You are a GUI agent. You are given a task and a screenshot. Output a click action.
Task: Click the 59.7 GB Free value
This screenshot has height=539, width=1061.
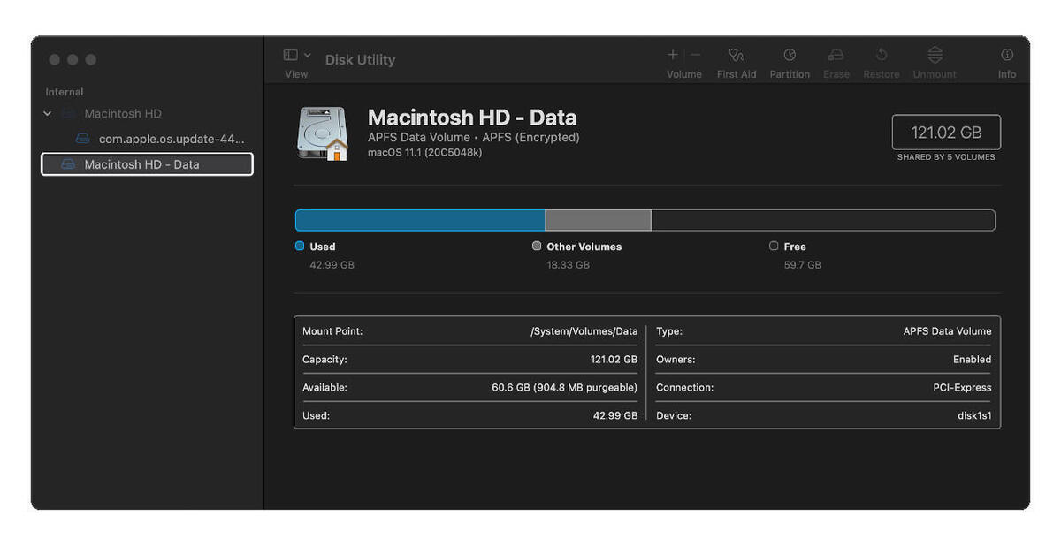click(x=803, y=265)
